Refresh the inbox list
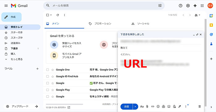 (x=58, y=15)
